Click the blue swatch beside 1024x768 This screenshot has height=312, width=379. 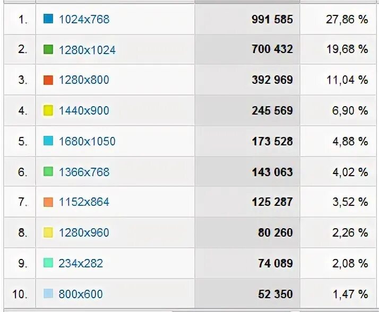(x=48, y=19)
